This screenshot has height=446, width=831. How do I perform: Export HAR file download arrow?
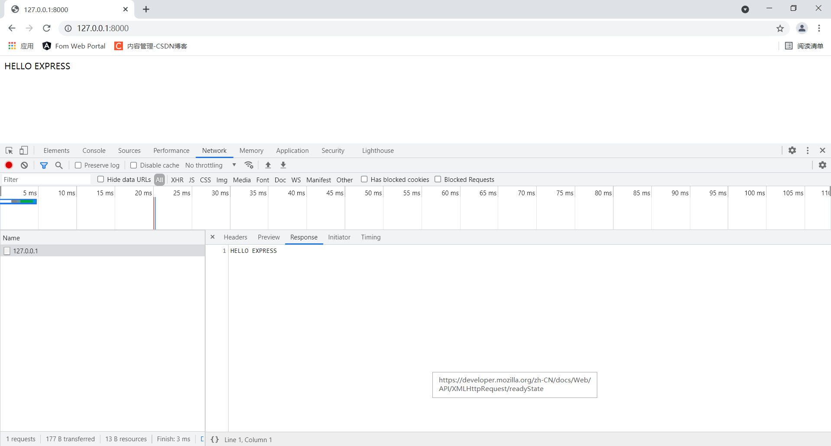(283, 165)
